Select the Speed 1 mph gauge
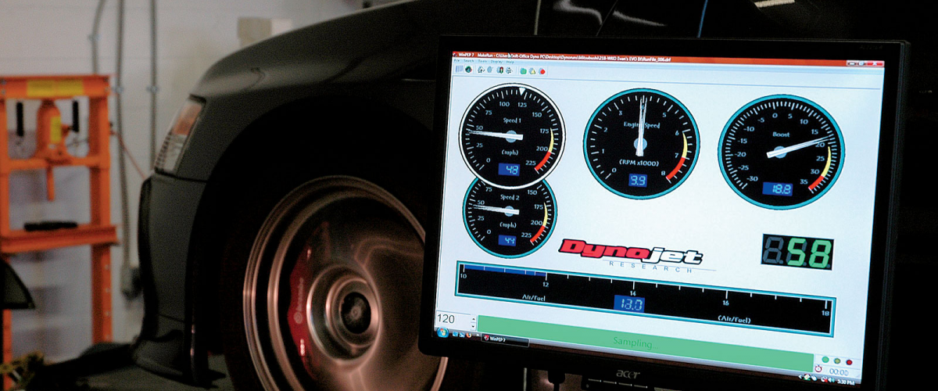Screen dimensions: 938x391 pos(510,135)
